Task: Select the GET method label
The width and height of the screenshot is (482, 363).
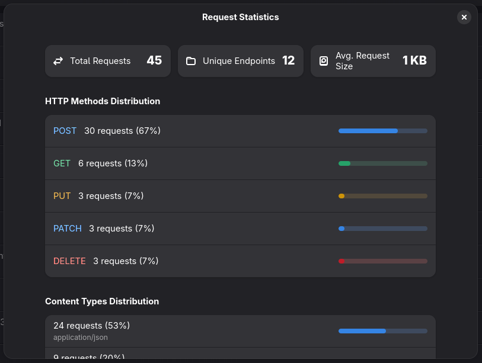Action: click(x=62, y=163)
